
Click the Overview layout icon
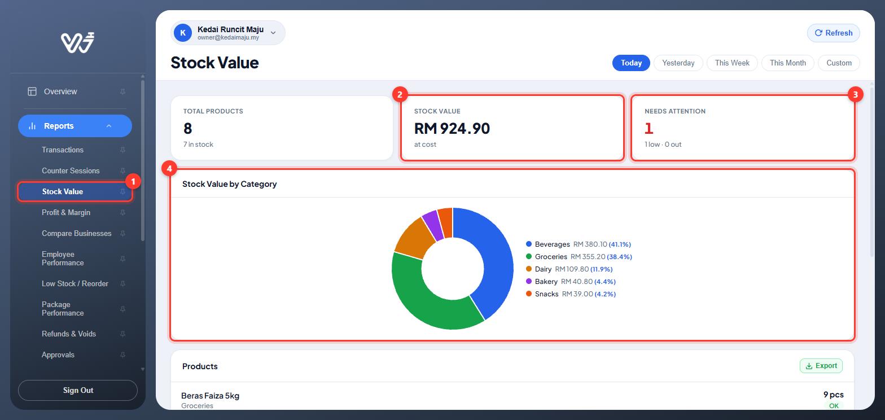pyautogui.click(x=32, y=91)
